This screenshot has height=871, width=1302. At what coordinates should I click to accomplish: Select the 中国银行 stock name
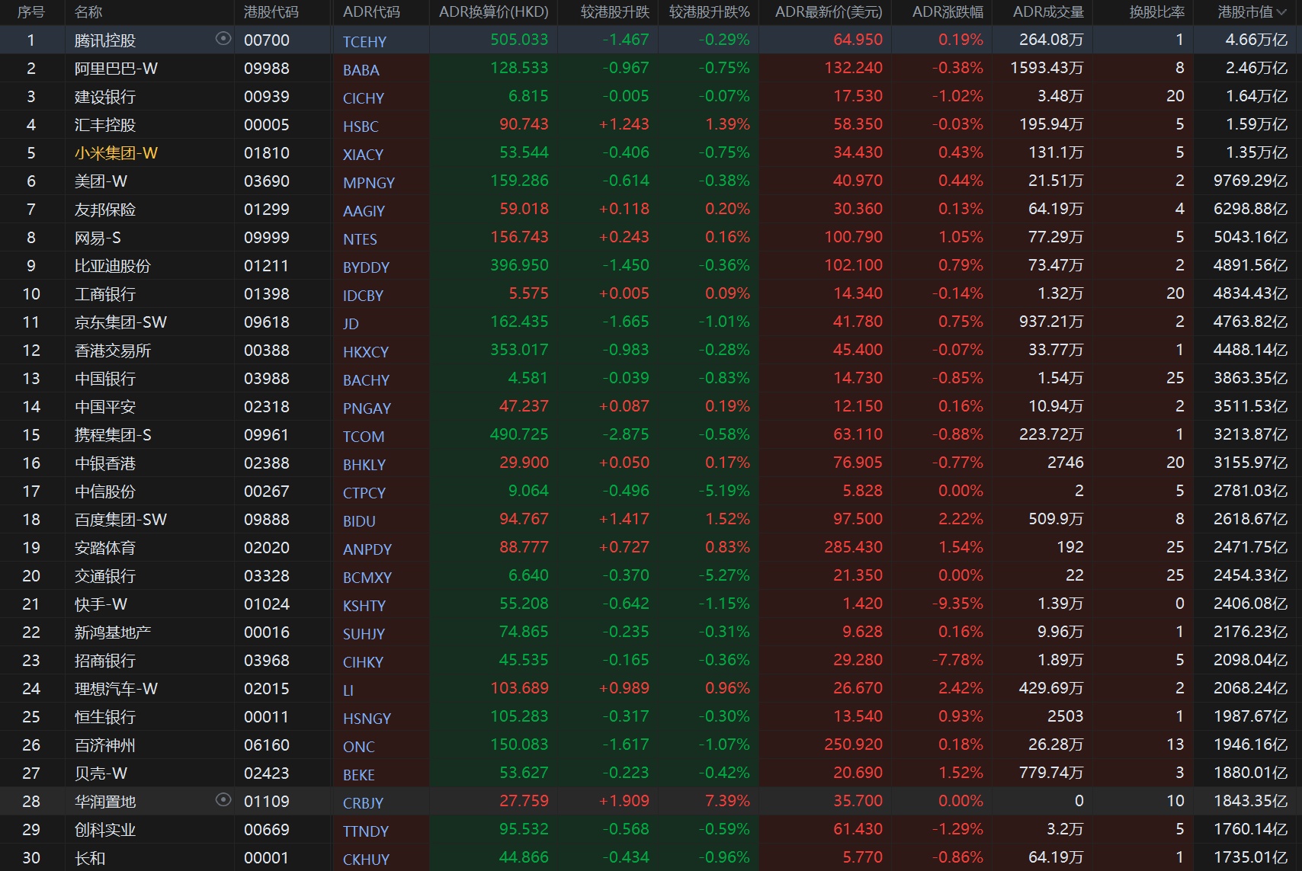coord(105,379)
